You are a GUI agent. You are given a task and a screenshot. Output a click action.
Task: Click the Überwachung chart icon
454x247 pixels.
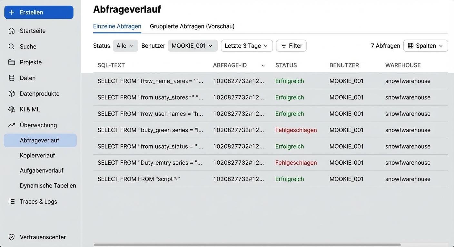pos(12,125)
